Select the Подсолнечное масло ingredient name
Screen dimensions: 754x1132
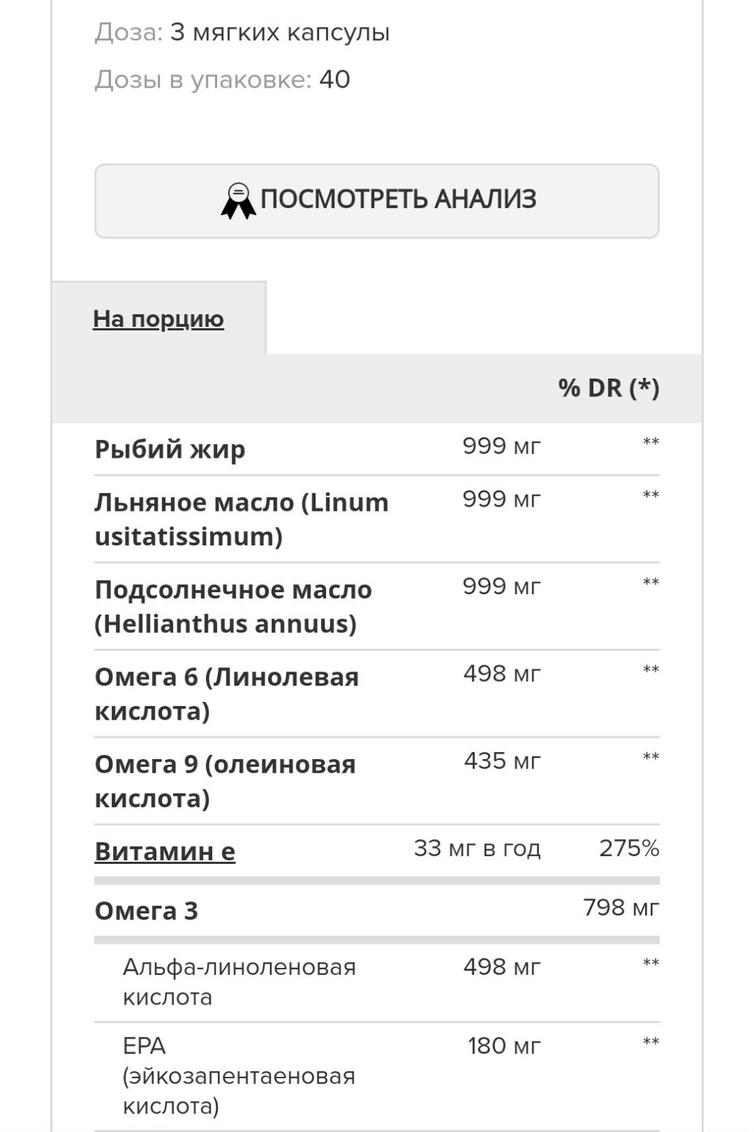tap(233, 606)
